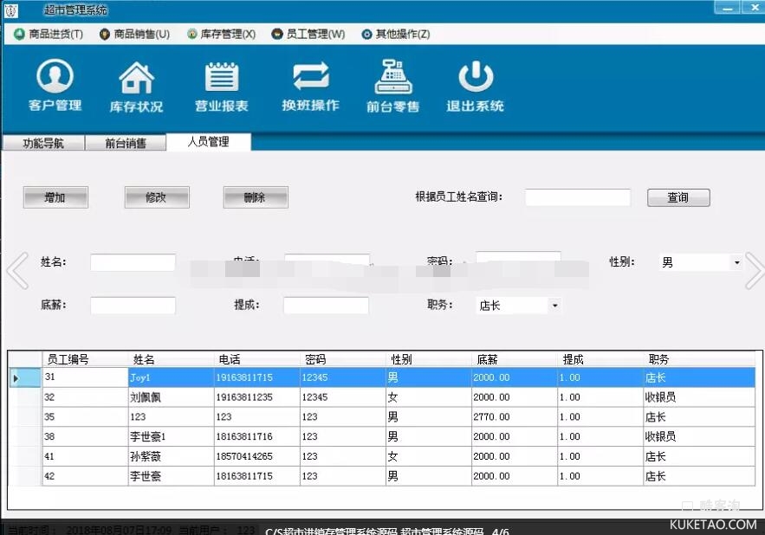The height and width of the screenshot is (535, 765).
Task: Click employee number cell 42
Action: pos(85,476)
